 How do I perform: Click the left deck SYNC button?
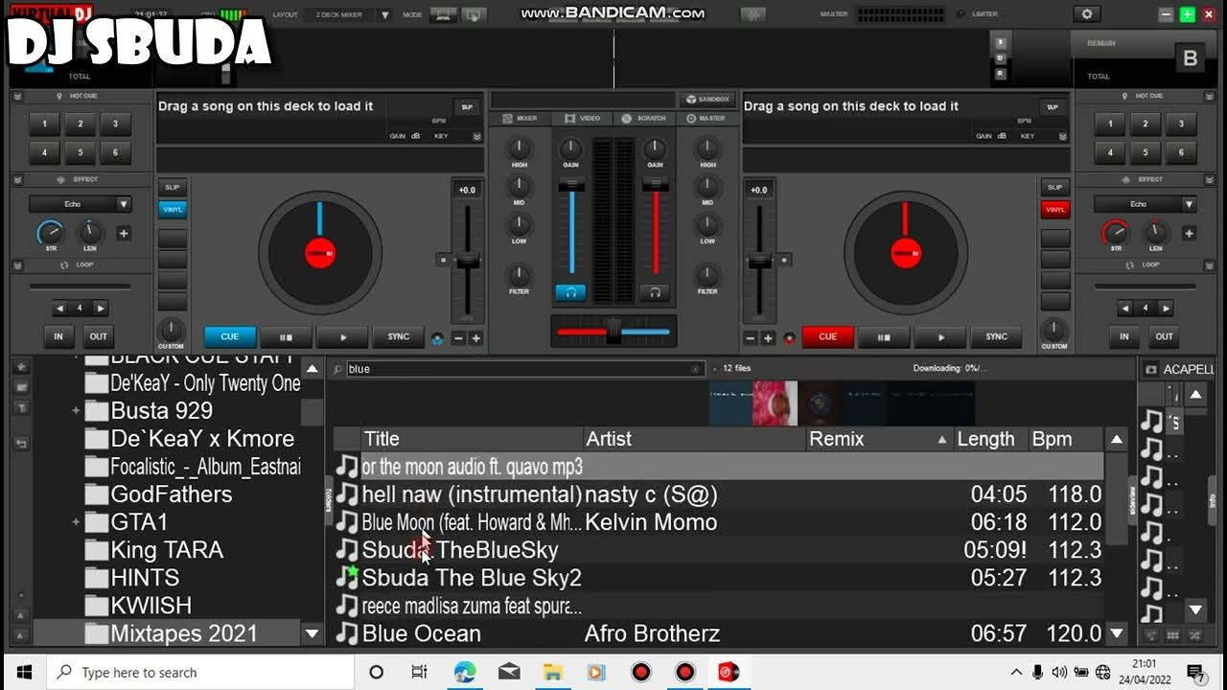pos(399,337)
